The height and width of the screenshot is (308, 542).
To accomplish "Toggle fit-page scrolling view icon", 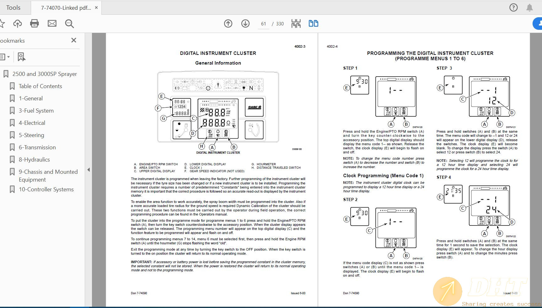I will 296,24.
